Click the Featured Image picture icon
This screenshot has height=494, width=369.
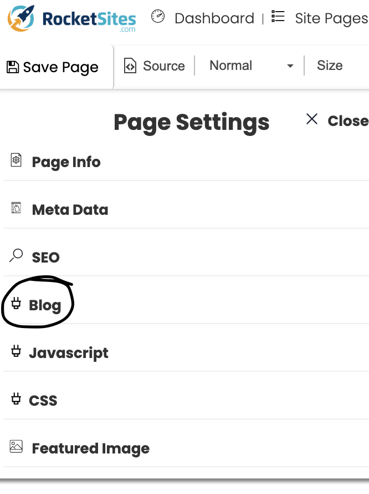tap(17, 446)
